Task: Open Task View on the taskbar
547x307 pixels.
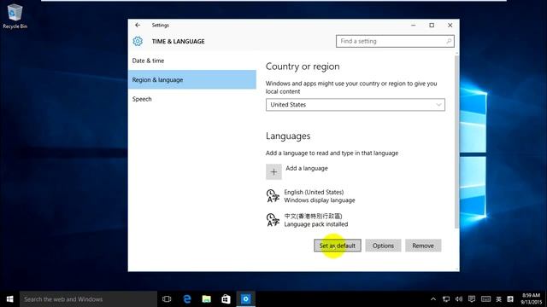Action: coord(167,299)
